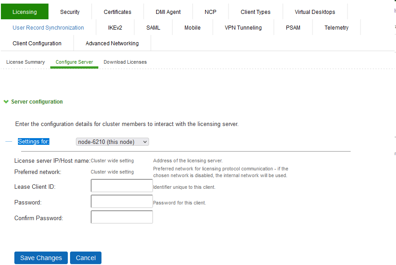Focus the Password input field
Viewport: 396px width, 265px height.
point(122,201)
